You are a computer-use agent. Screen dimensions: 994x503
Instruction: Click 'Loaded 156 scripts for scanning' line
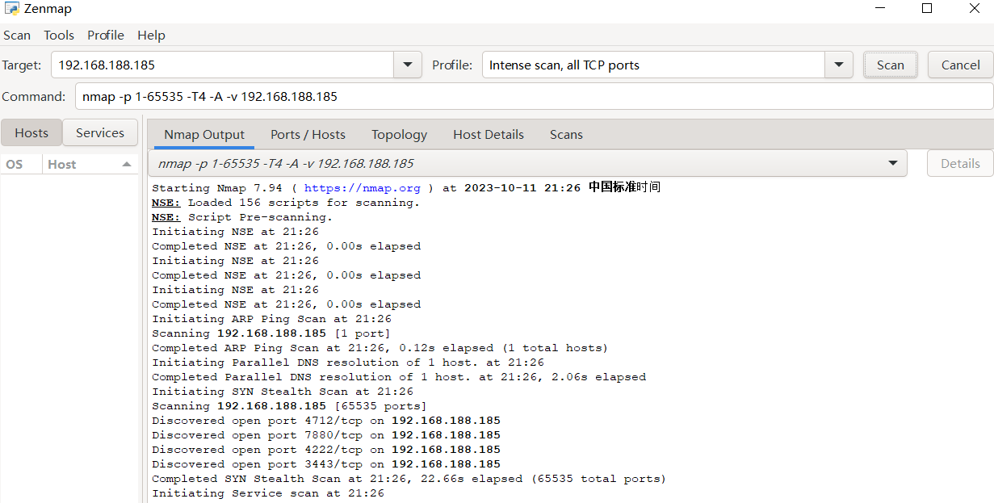tap(286, 203)
